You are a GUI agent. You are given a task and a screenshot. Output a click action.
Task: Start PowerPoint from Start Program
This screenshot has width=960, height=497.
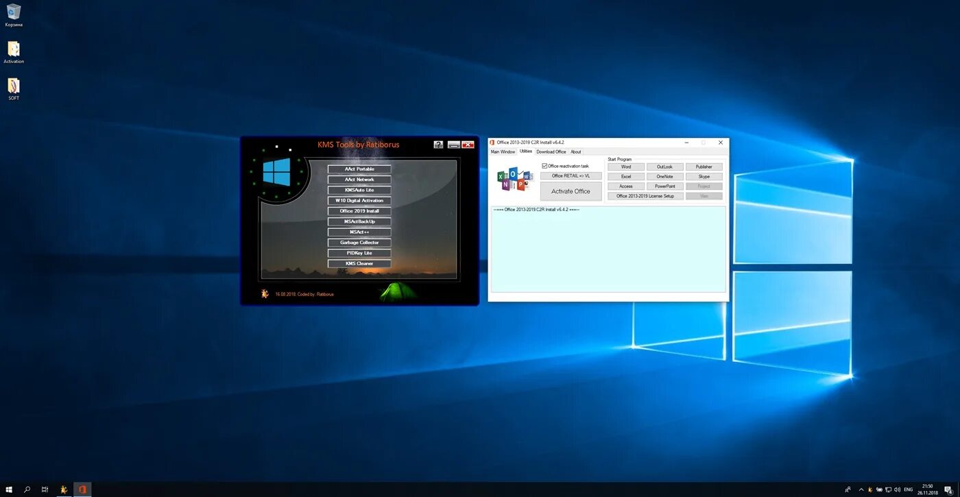(x=665, y=186)
